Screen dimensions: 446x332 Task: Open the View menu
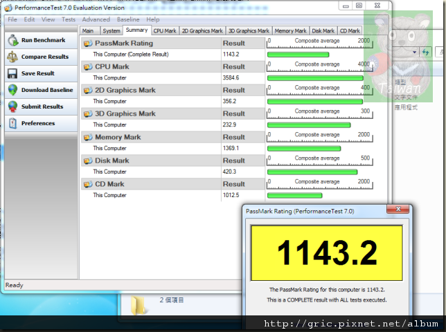point(48,19)
